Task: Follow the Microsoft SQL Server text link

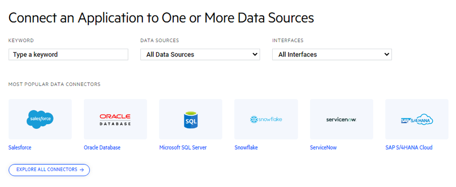Action: (183, 147)
